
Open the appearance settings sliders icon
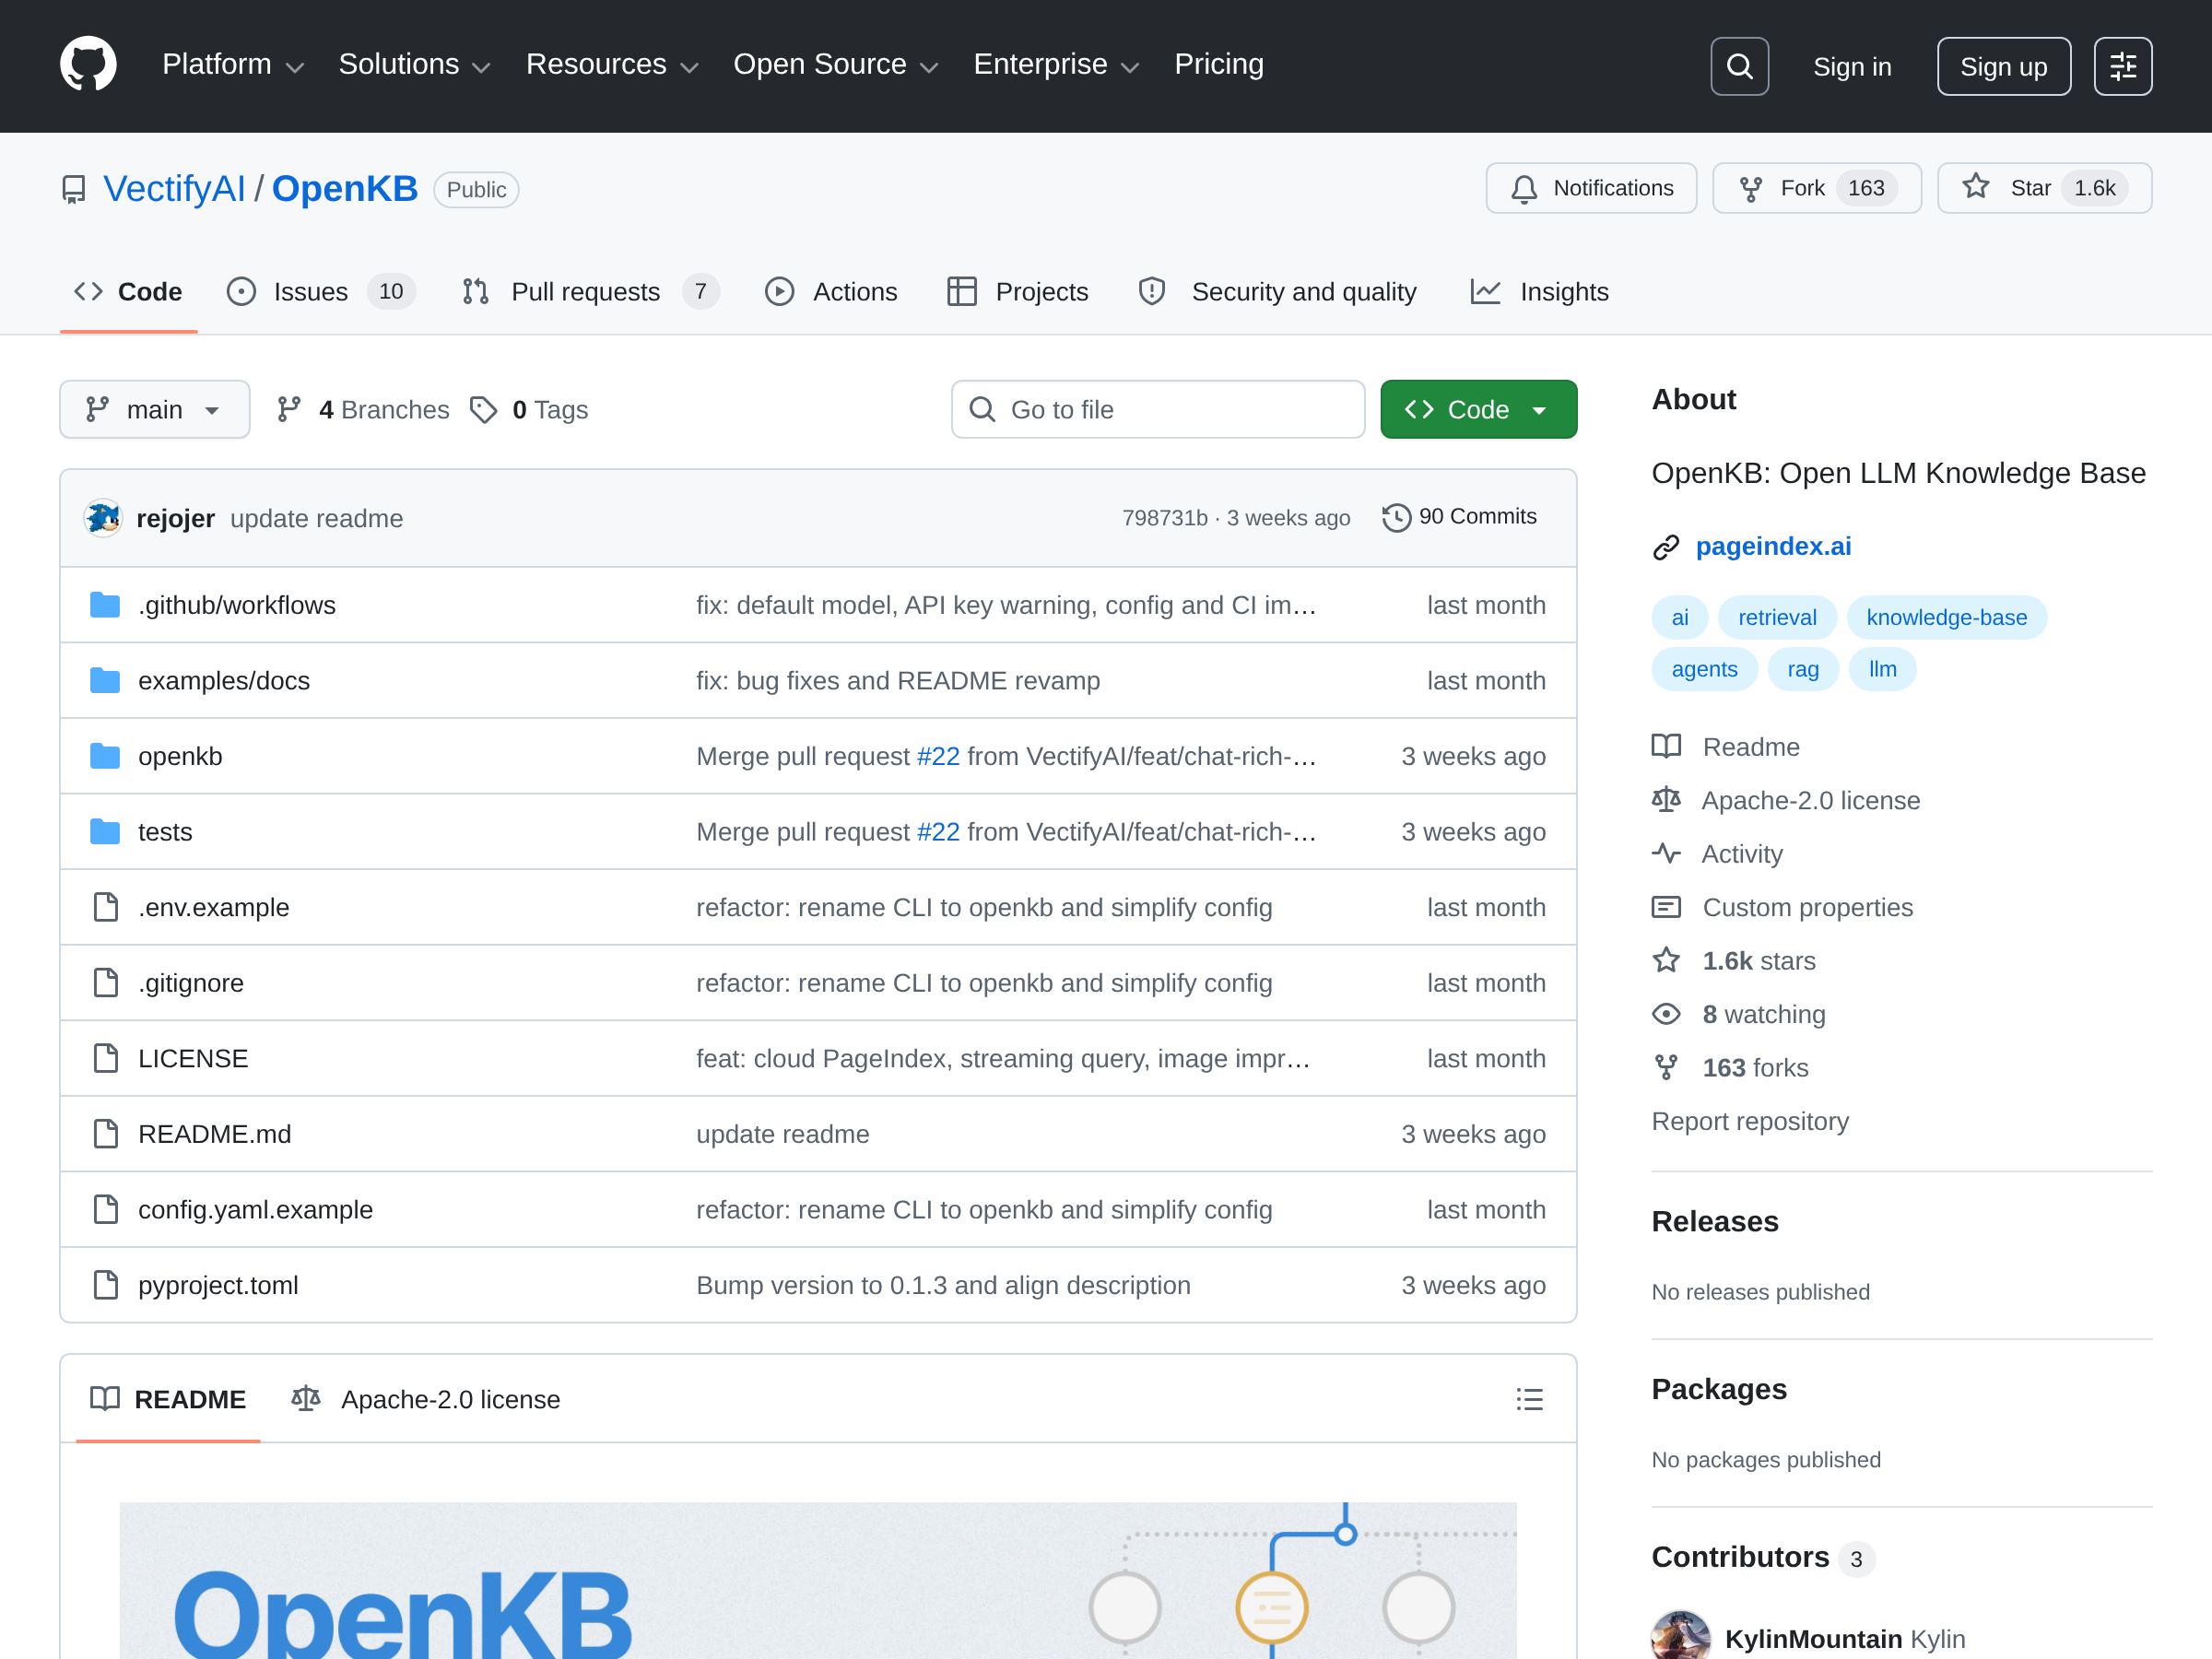[2122, 66]
